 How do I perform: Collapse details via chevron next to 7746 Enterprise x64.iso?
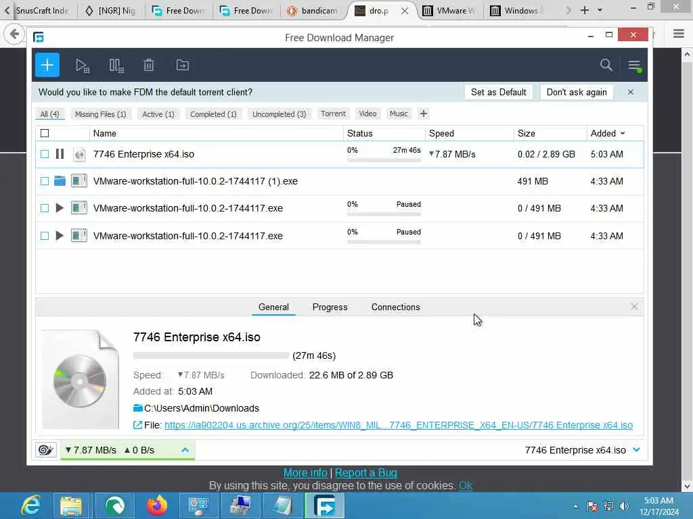[x=636, y=449]
